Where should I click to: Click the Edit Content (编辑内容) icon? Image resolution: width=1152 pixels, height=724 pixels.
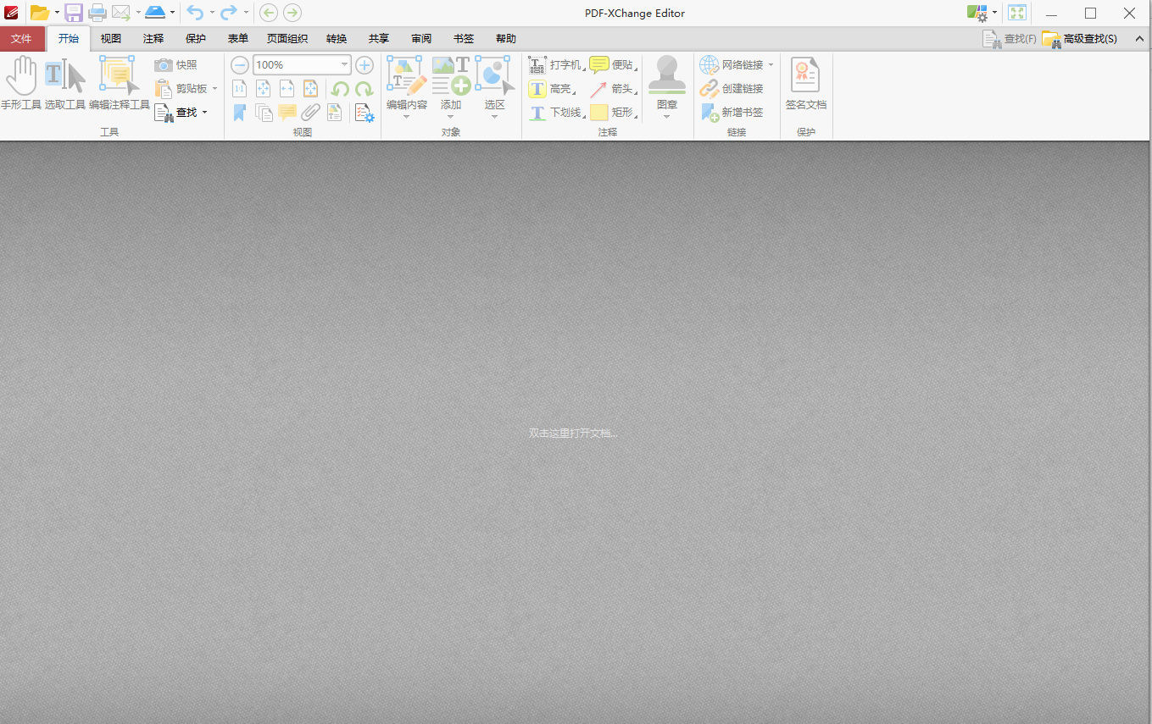pyautogui.click(x=407, y=75)
